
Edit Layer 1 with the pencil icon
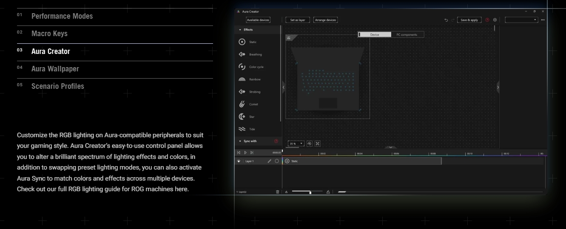click(x=269, y=161)
